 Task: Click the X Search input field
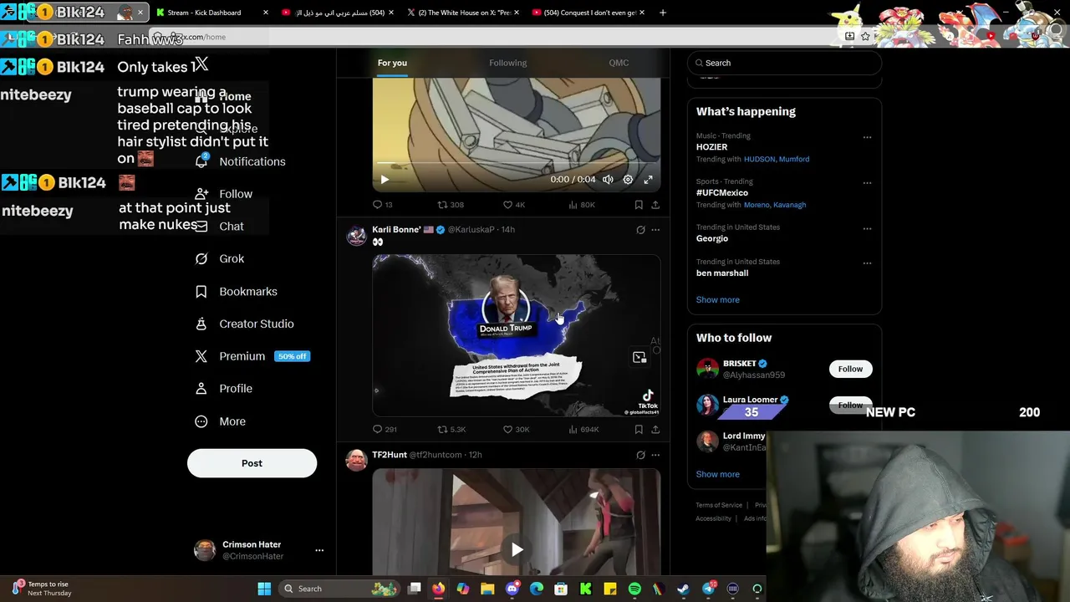pos(784,63)
